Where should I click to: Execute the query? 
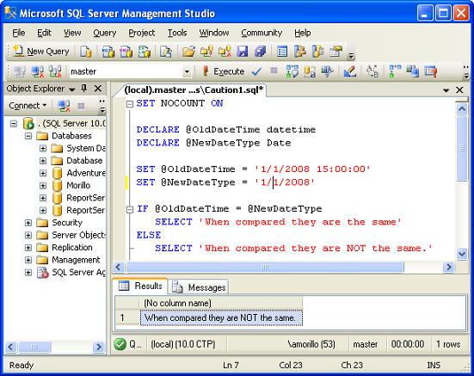click(224, 71)
